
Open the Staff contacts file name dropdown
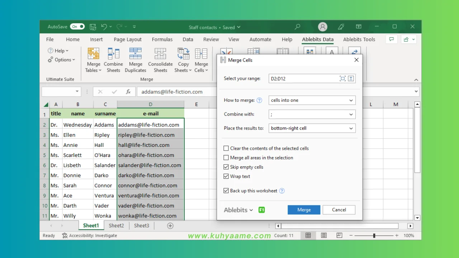pyautogui.click(x=215, y=27)
